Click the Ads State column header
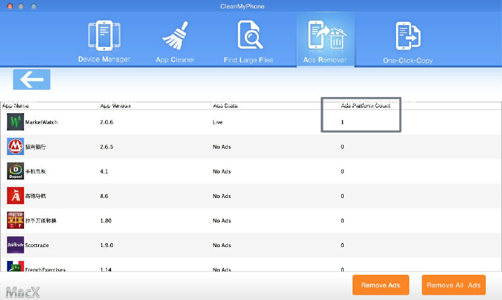This screenshot has width=502, height=300. pyautogui.click(x=225, y=105)
